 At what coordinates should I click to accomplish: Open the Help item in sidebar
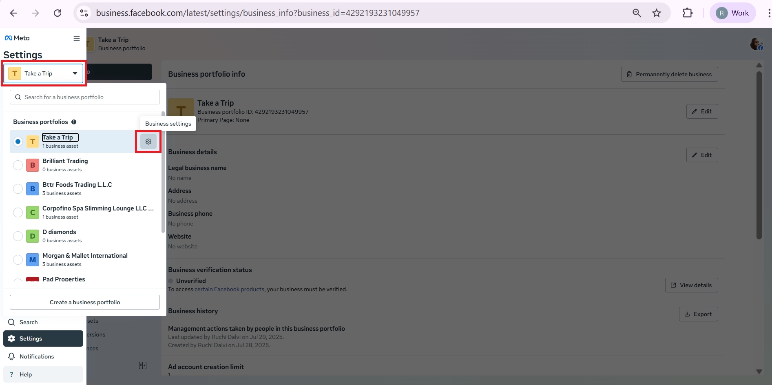click(x=26, y=374)
